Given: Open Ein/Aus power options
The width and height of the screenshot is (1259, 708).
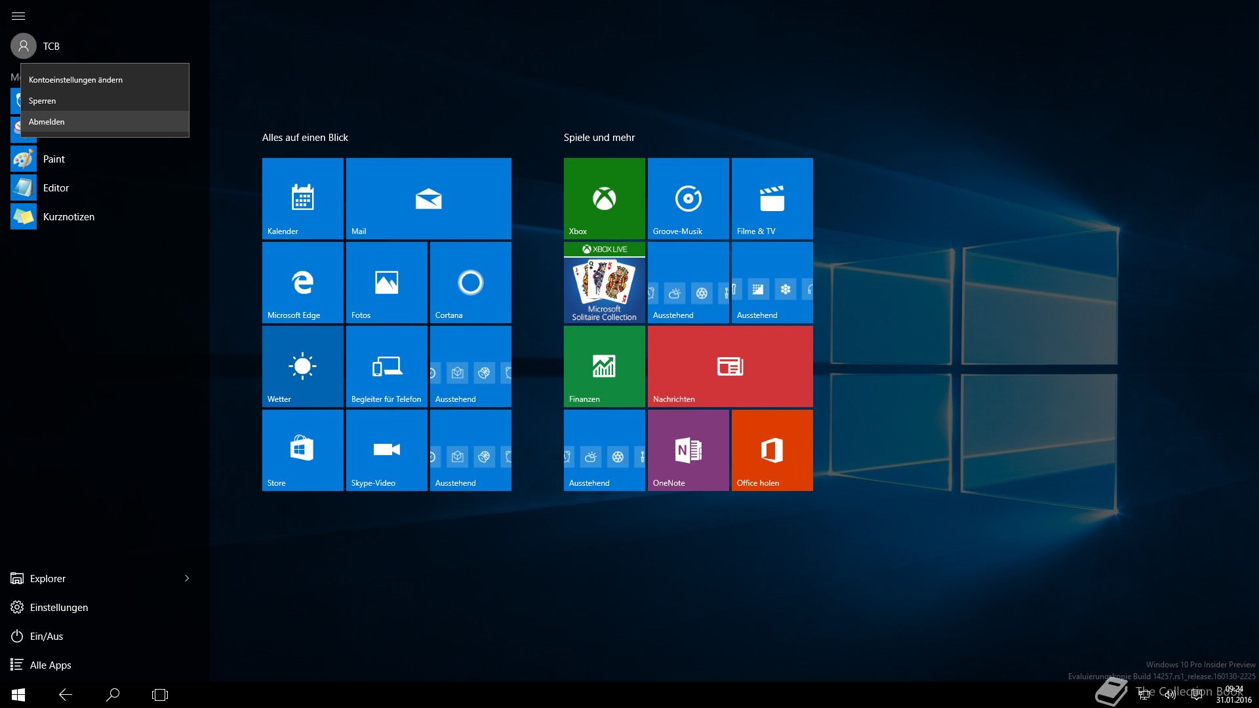Looking at the screenshot, I should point(105,637).
